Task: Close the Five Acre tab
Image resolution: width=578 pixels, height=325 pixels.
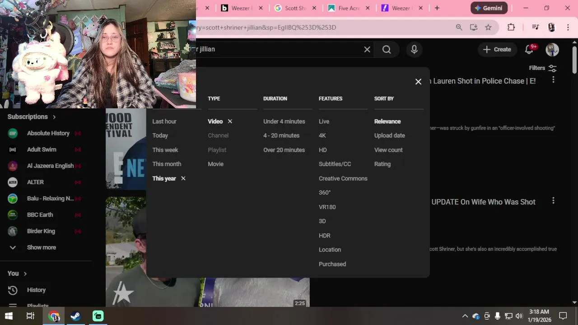Action: click(x=368, y=8)
